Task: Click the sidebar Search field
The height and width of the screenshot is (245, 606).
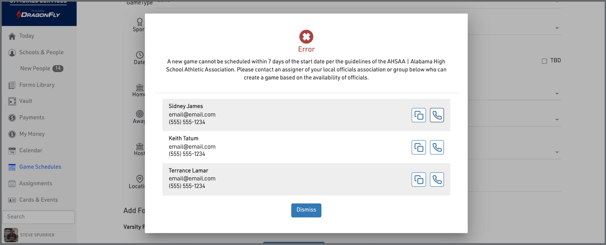Action: (x=39, y=217)
